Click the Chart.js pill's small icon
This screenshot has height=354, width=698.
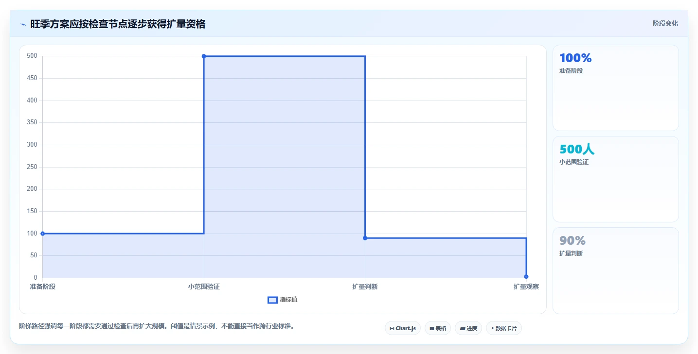392,329
